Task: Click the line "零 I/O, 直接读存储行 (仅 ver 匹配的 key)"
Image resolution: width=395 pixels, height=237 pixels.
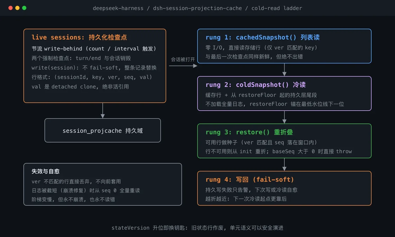Action: (261, 48)
